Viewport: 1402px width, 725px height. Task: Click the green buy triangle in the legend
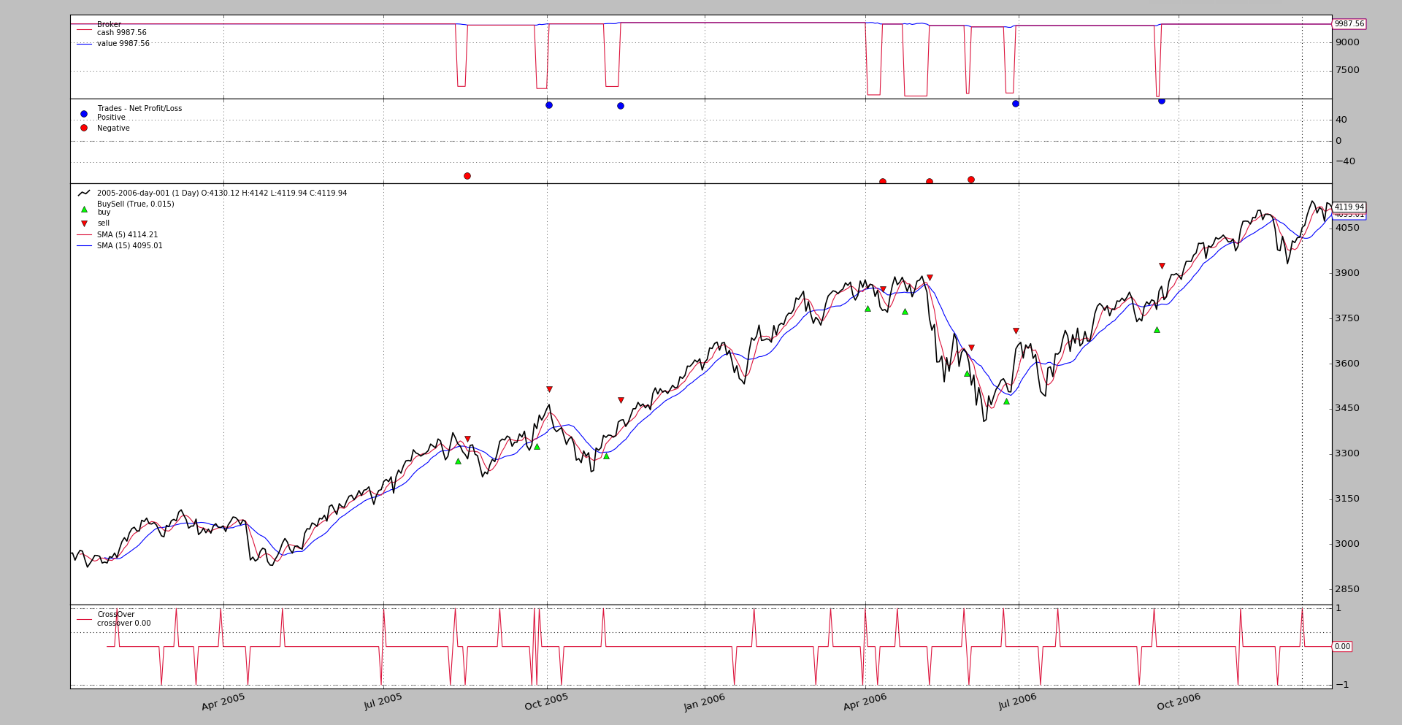point(84,209)
